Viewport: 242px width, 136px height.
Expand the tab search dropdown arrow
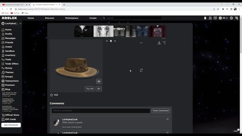222,5
